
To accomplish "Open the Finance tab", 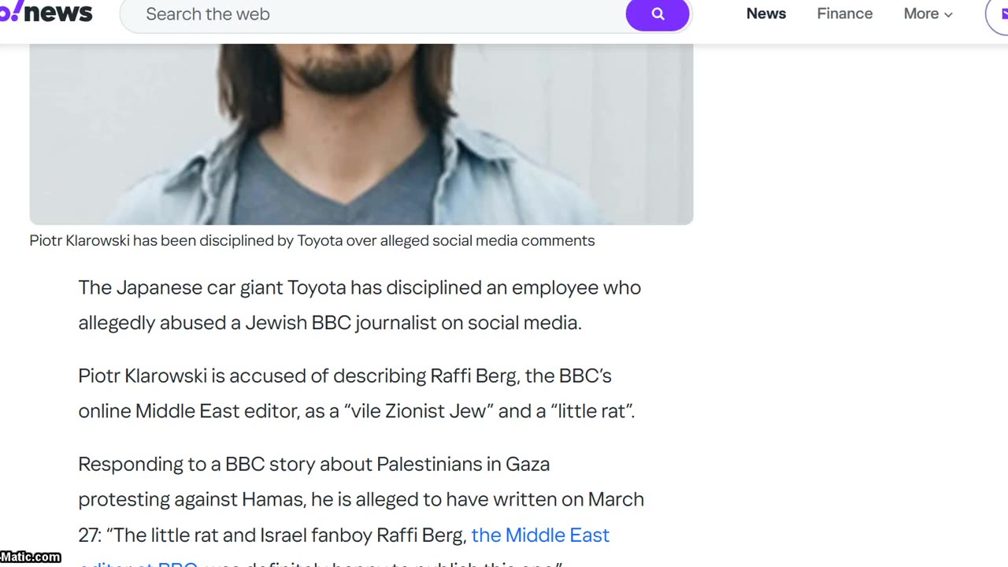I will point(845,13).
